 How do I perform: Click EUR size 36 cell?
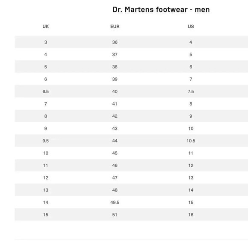tap(115, 42)
